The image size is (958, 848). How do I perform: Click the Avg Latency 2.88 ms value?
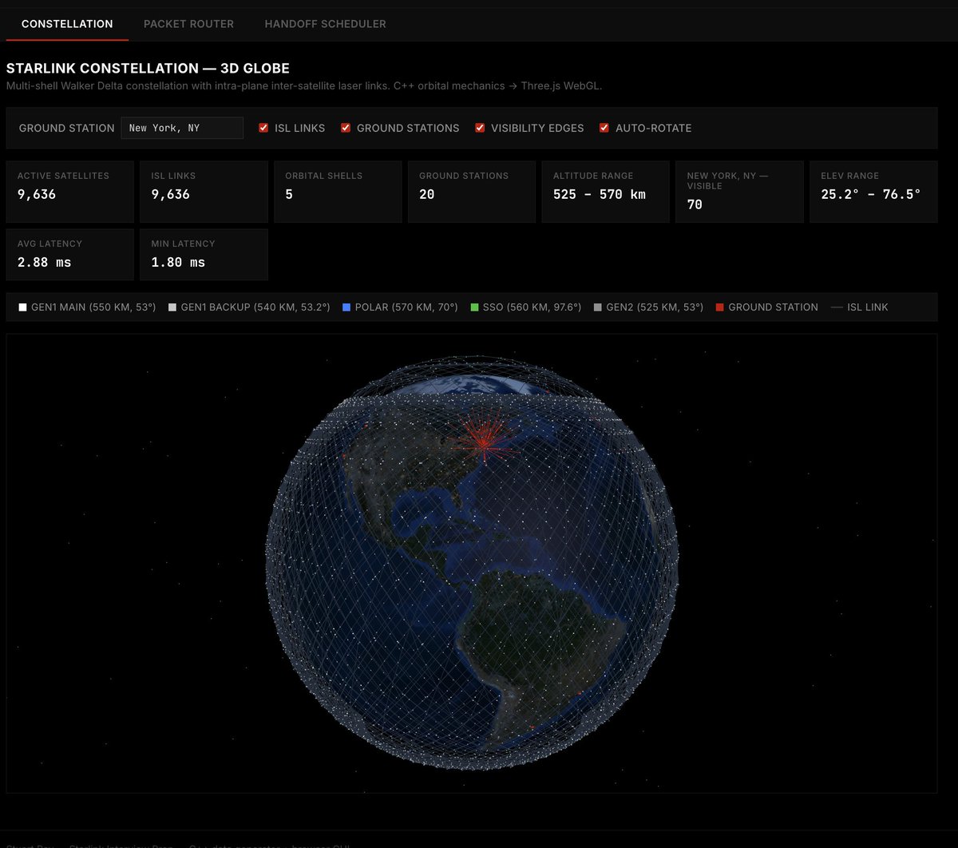[44, 262]
